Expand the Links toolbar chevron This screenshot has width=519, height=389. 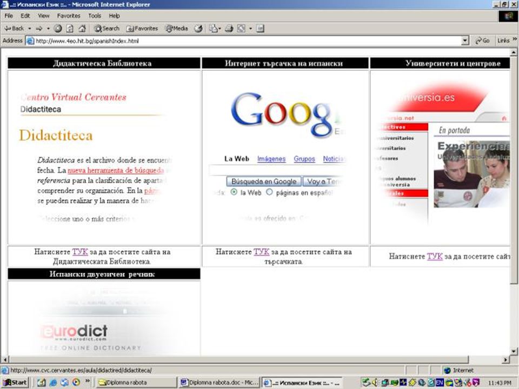coord(514,39)
